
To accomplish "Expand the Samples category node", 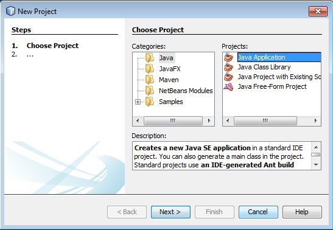I will click(138, 102).
